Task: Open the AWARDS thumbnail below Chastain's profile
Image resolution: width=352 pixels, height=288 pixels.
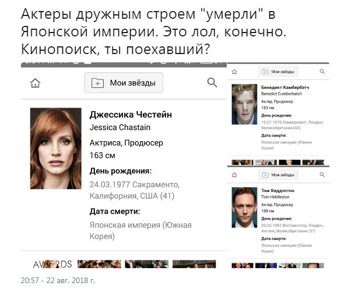Action: [52, 264]
